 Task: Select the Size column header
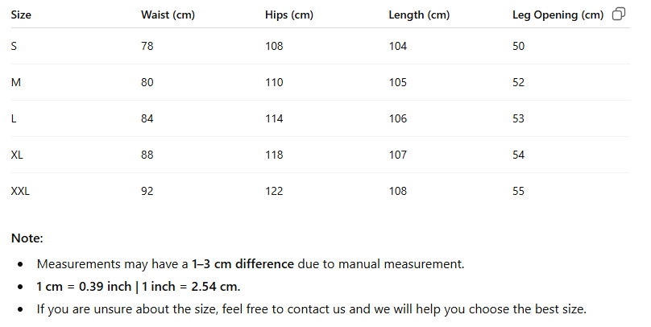pos(21,15)
